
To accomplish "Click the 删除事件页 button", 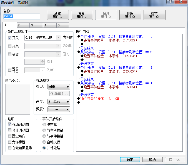I will (130, 15).
